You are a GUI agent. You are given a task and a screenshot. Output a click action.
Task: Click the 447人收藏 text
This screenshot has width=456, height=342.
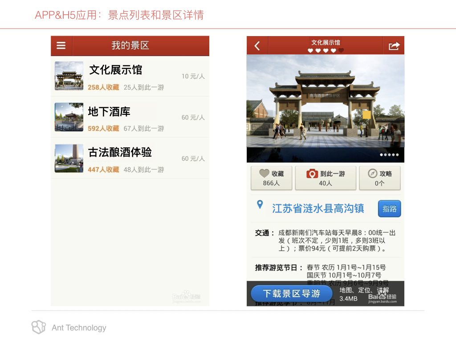pos(103,170)
